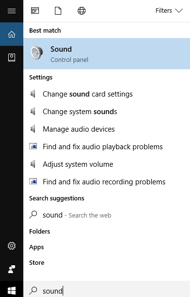Image resolution: width=190 pixels, height=297 pixels.
Task: Open Find and fix audio playback problems
Action: pyautogui.click(x=106, y=147)
